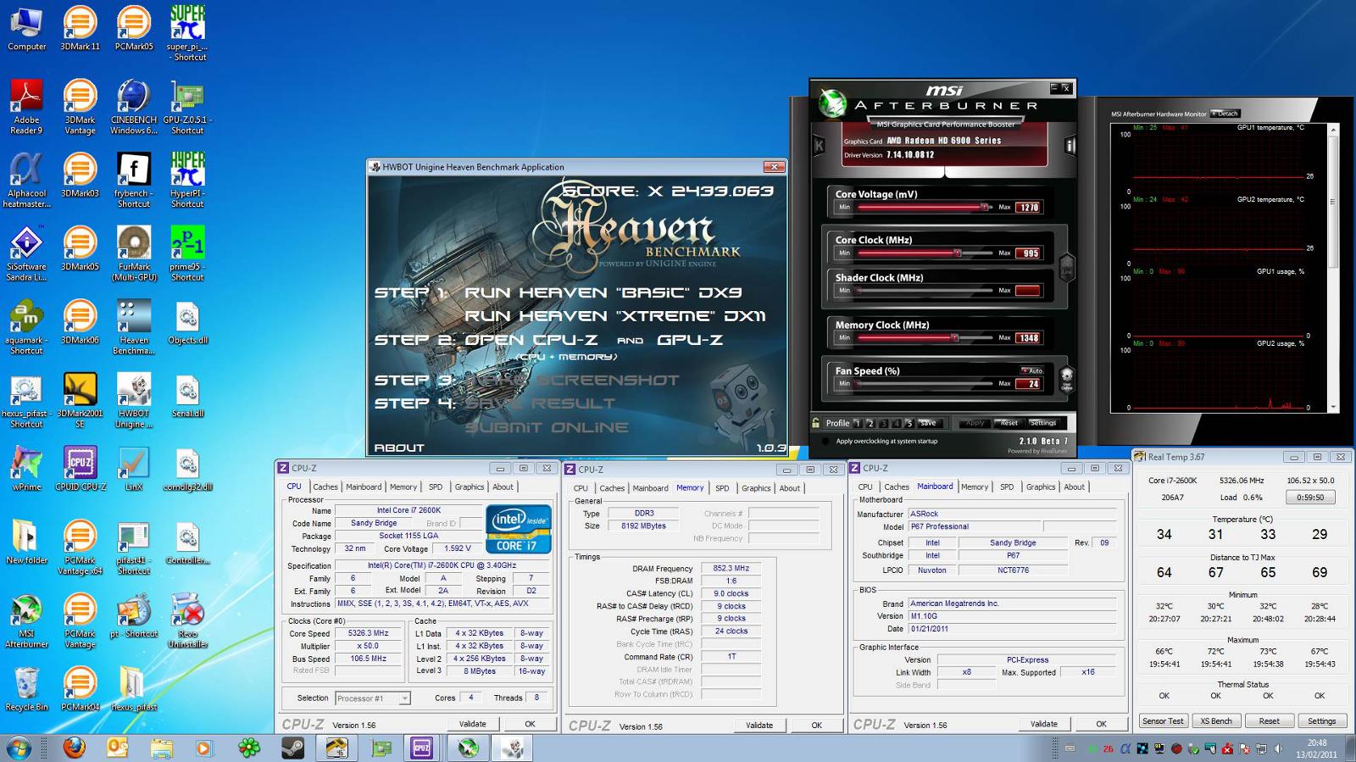
Task: Click the Core Voltage slider handle
Action: pos(984,207)
